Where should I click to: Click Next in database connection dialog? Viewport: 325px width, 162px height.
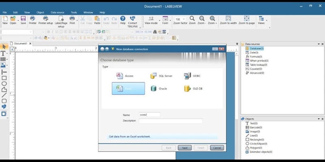pos(185,148)
